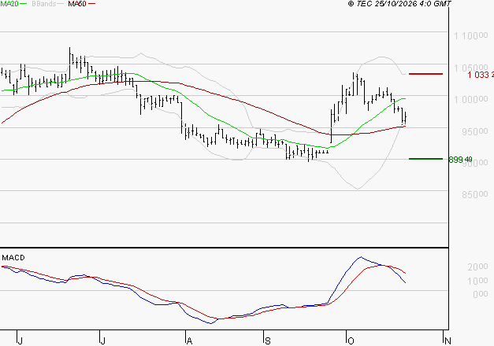Click the 850.00 price axis label
Viewport: 494px width, 346px height.
tap(475, 194)
